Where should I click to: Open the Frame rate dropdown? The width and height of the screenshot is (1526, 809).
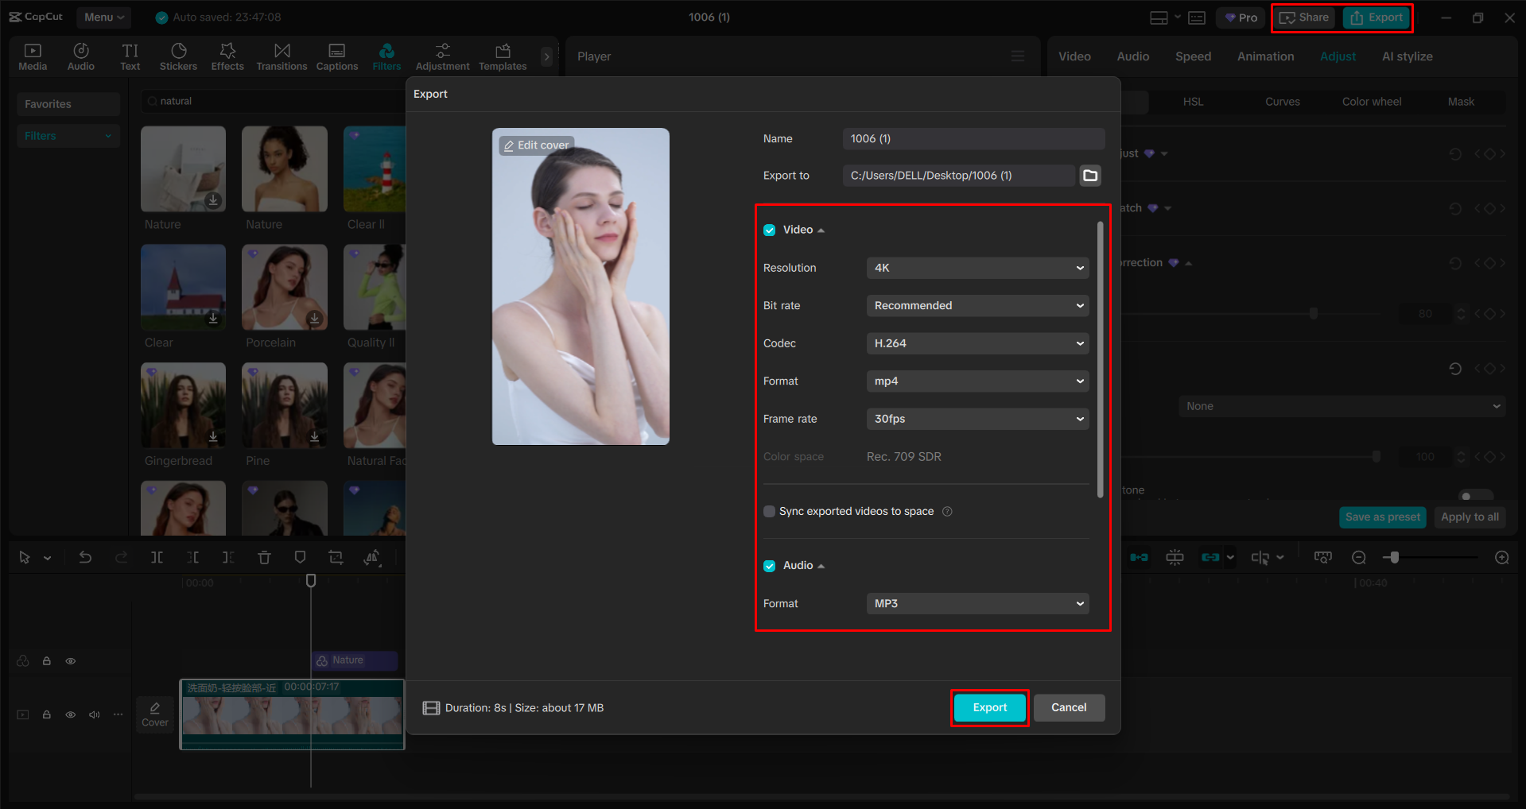click(x=977, y=419)
